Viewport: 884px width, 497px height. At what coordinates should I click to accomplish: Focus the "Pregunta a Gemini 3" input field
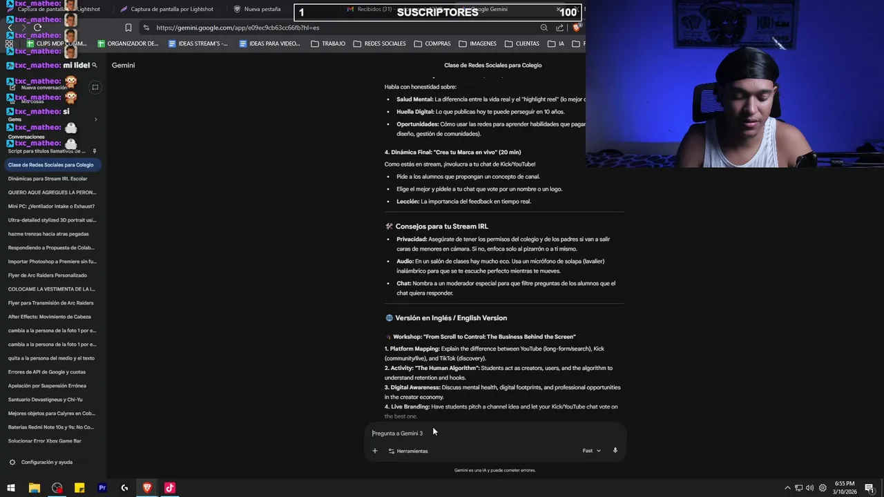(x=494, y=433)
